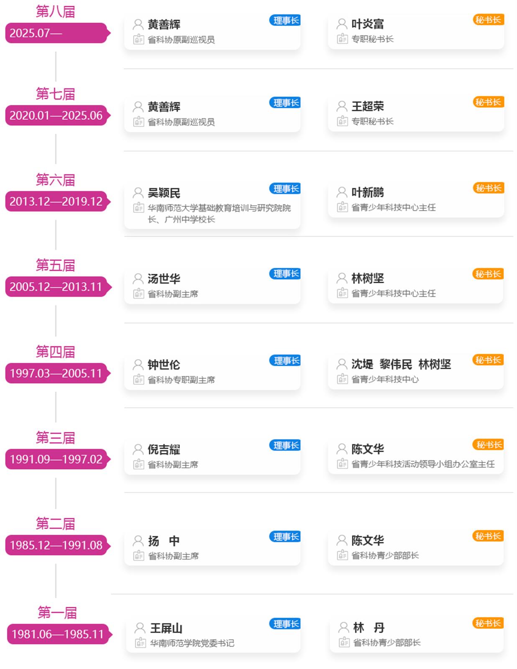The width and height of the screenshot is (517, 669).
Task: Click the ID card icon beside 华南师范学院党委书记
Action: click(x=141, y=643)
